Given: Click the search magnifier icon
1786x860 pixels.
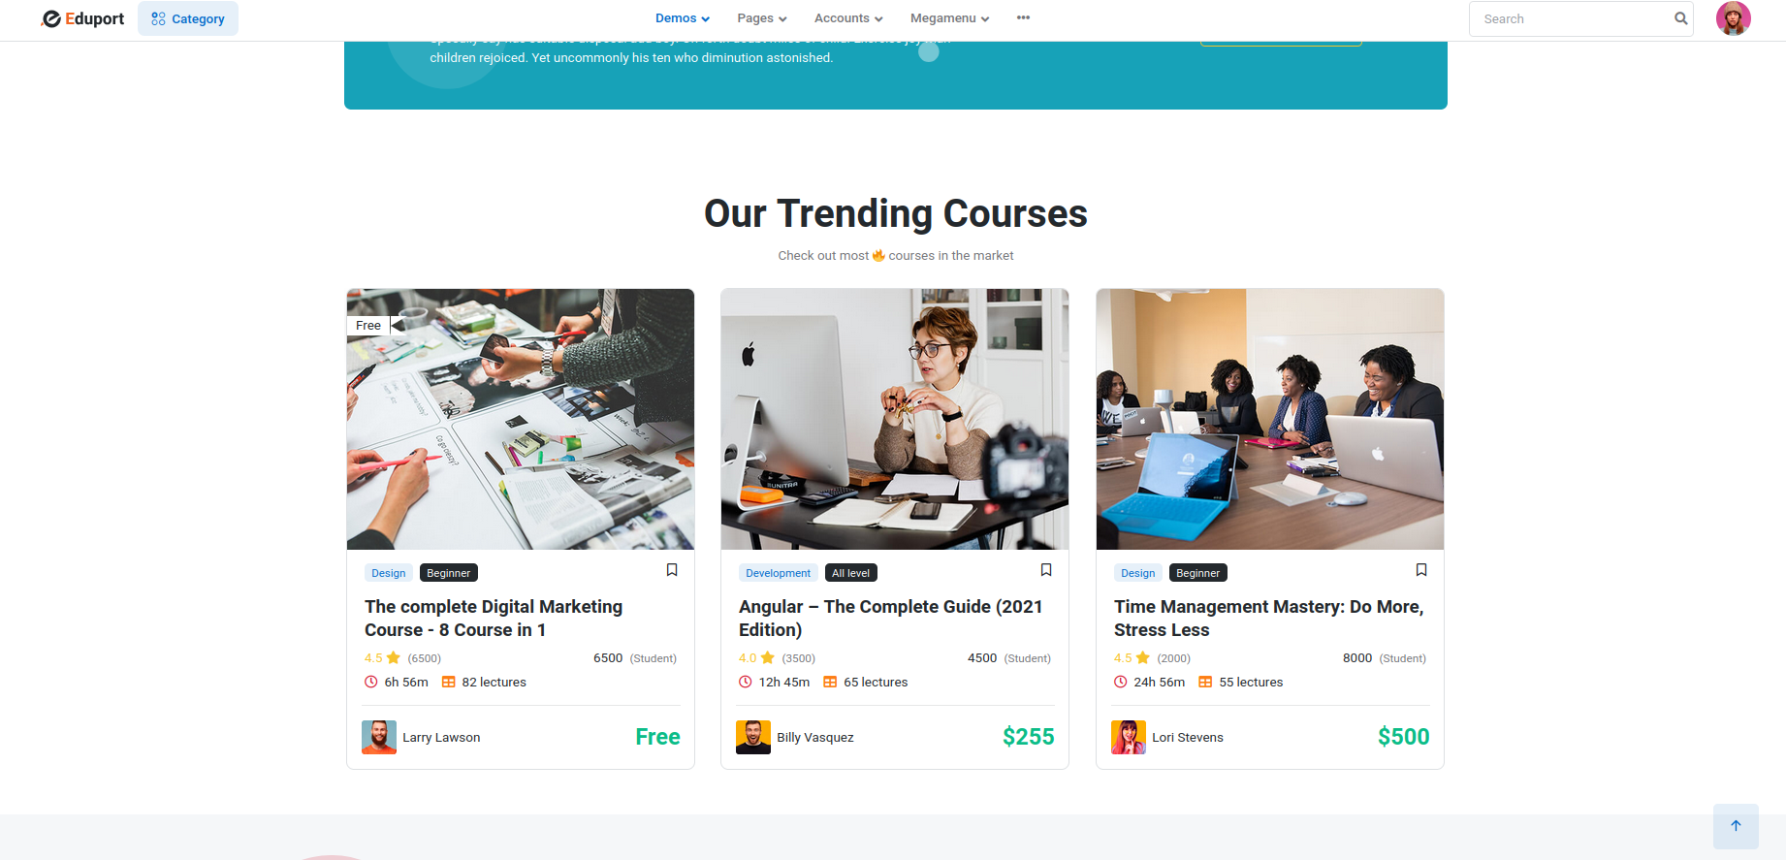Looking at the screenshot, I should point(1680,18).
